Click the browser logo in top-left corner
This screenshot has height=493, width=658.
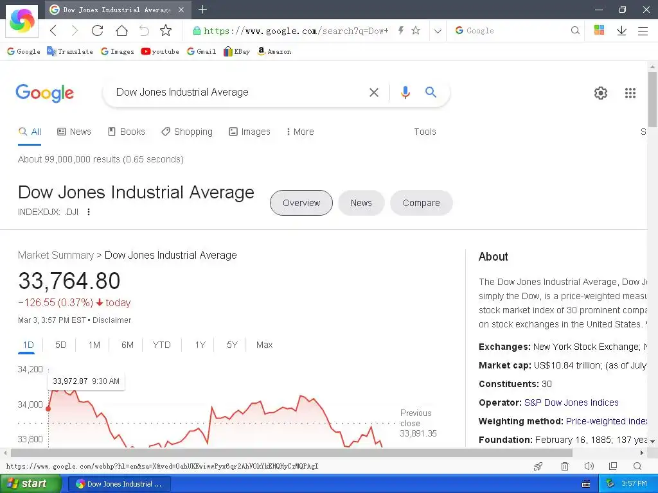22,20
